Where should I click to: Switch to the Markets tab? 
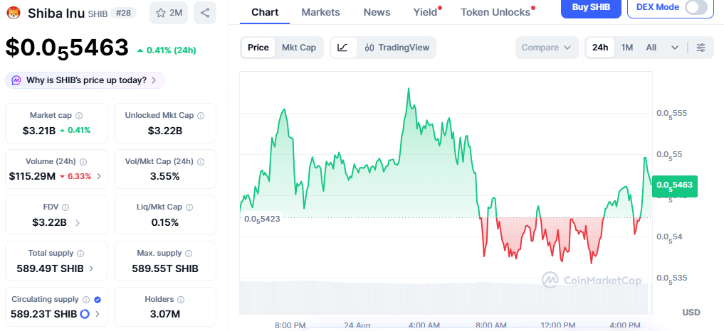click(320, 13)
